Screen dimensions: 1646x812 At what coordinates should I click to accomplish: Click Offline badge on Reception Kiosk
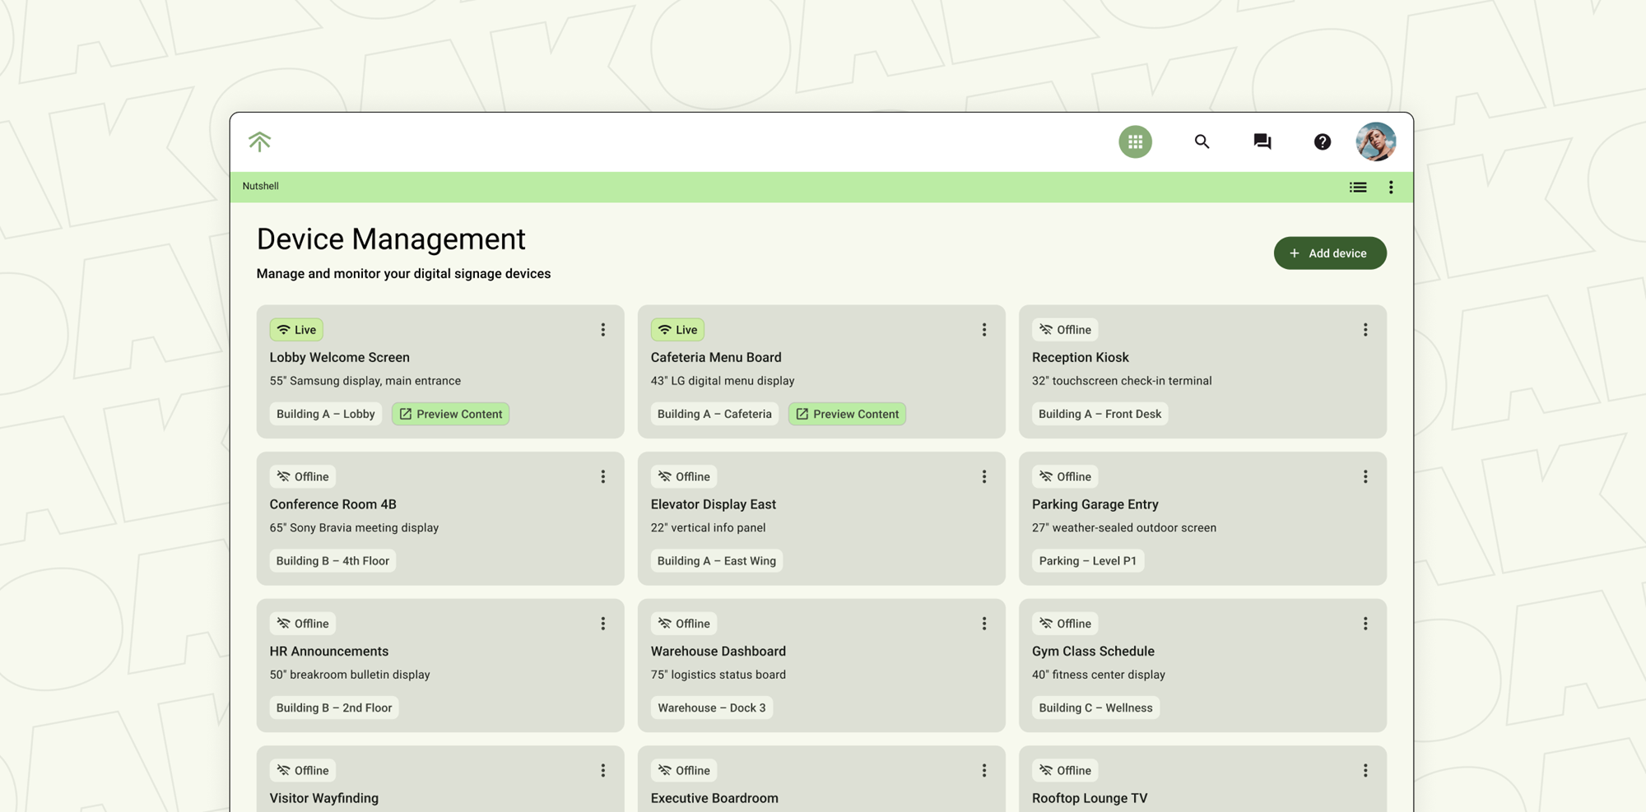[x=1065, y=330]
